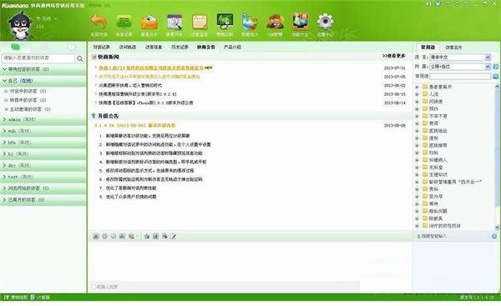The width and height of the screenshot is (501, 306).
Task: Click the star icon in editor toolbar
Action: 147,237
